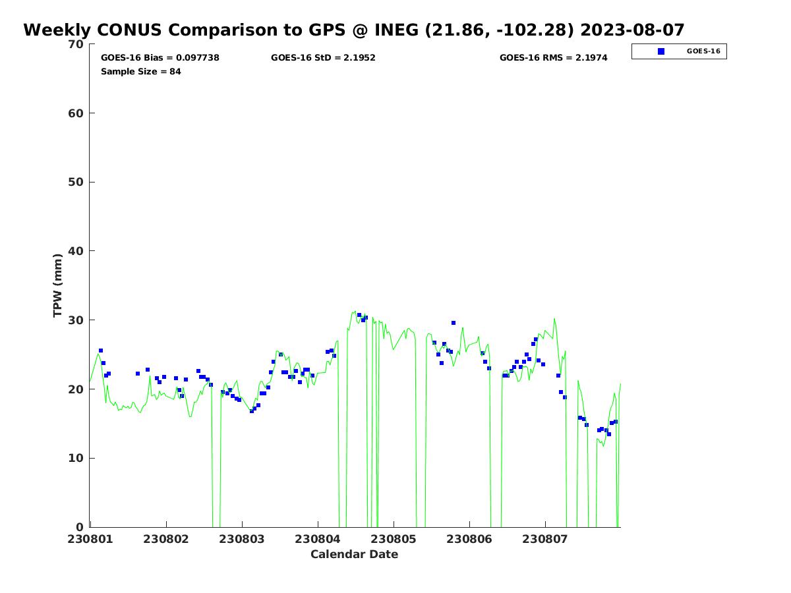Select the Sample Size = 84 annotation
Image resolution: width=791 pixels, height=593 pixels.
(x=140, y=72)
